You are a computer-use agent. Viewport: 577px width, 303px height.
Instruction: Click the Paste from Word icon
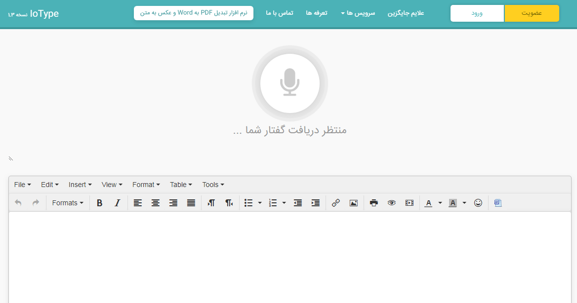click(497, 202)
